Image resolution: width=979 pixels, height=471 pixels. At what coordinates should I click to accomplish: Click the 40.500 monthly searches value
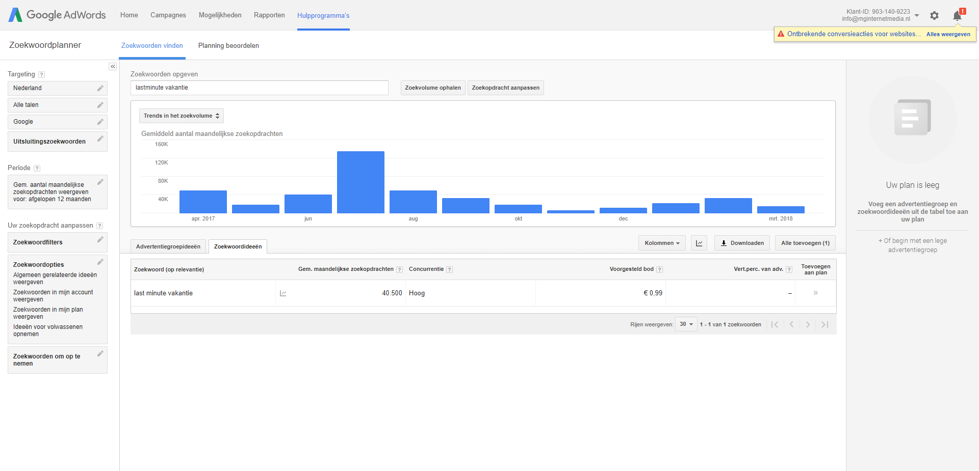coord(392,293)
